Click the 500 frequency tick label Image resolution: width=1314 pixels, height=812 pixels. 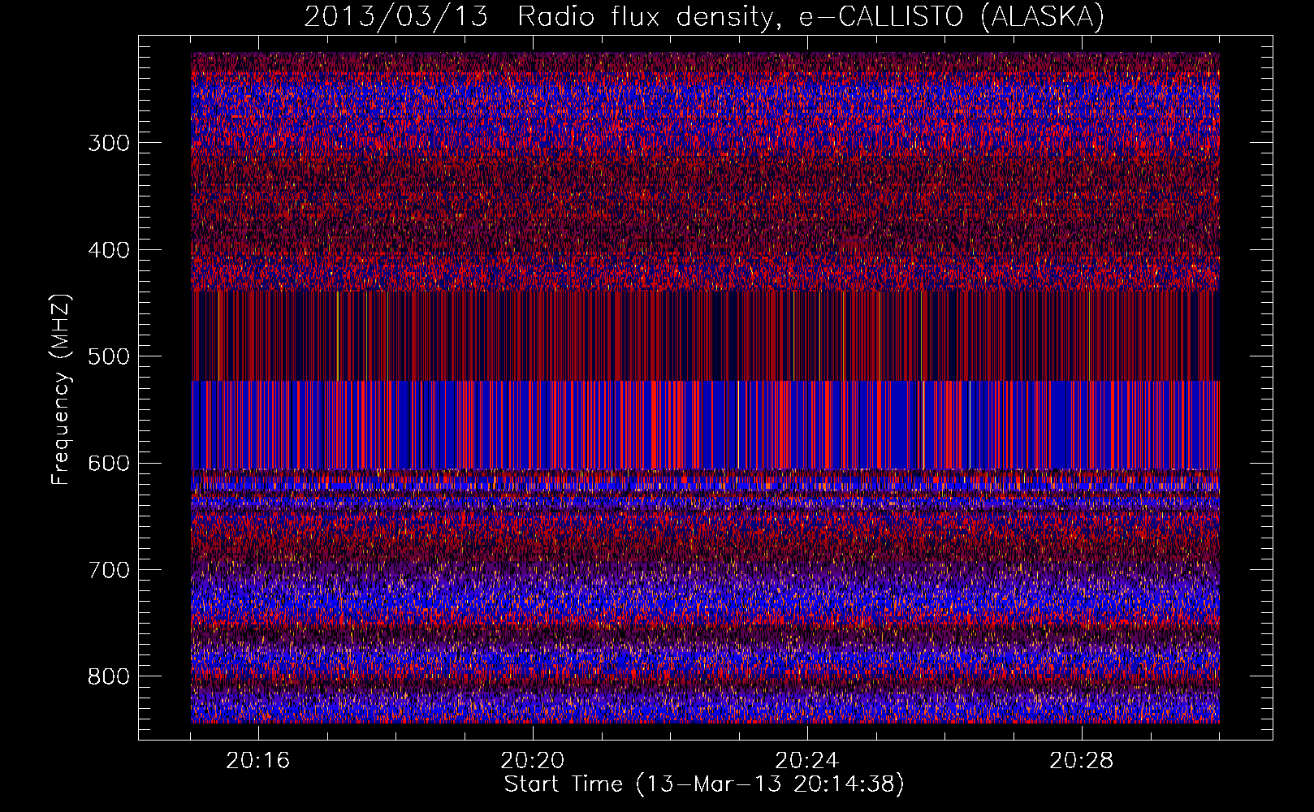coord(109,356)
